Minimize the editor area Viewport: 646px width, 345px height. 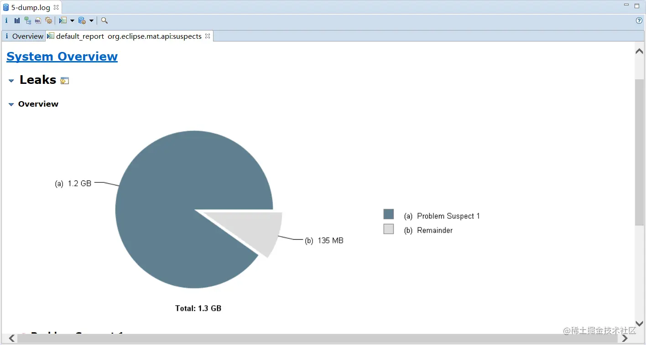coord(626,5)
